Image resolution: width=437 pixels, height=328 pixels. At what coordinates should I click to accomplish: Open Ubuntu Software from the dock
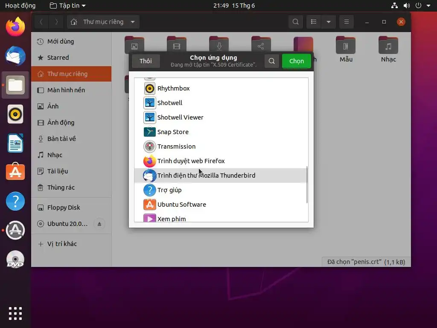(15, 172)
